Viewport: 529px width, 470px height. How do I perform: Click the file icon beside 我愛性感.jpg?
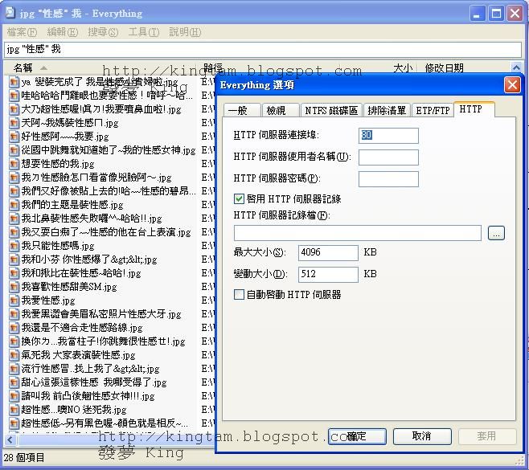point(14,300)
